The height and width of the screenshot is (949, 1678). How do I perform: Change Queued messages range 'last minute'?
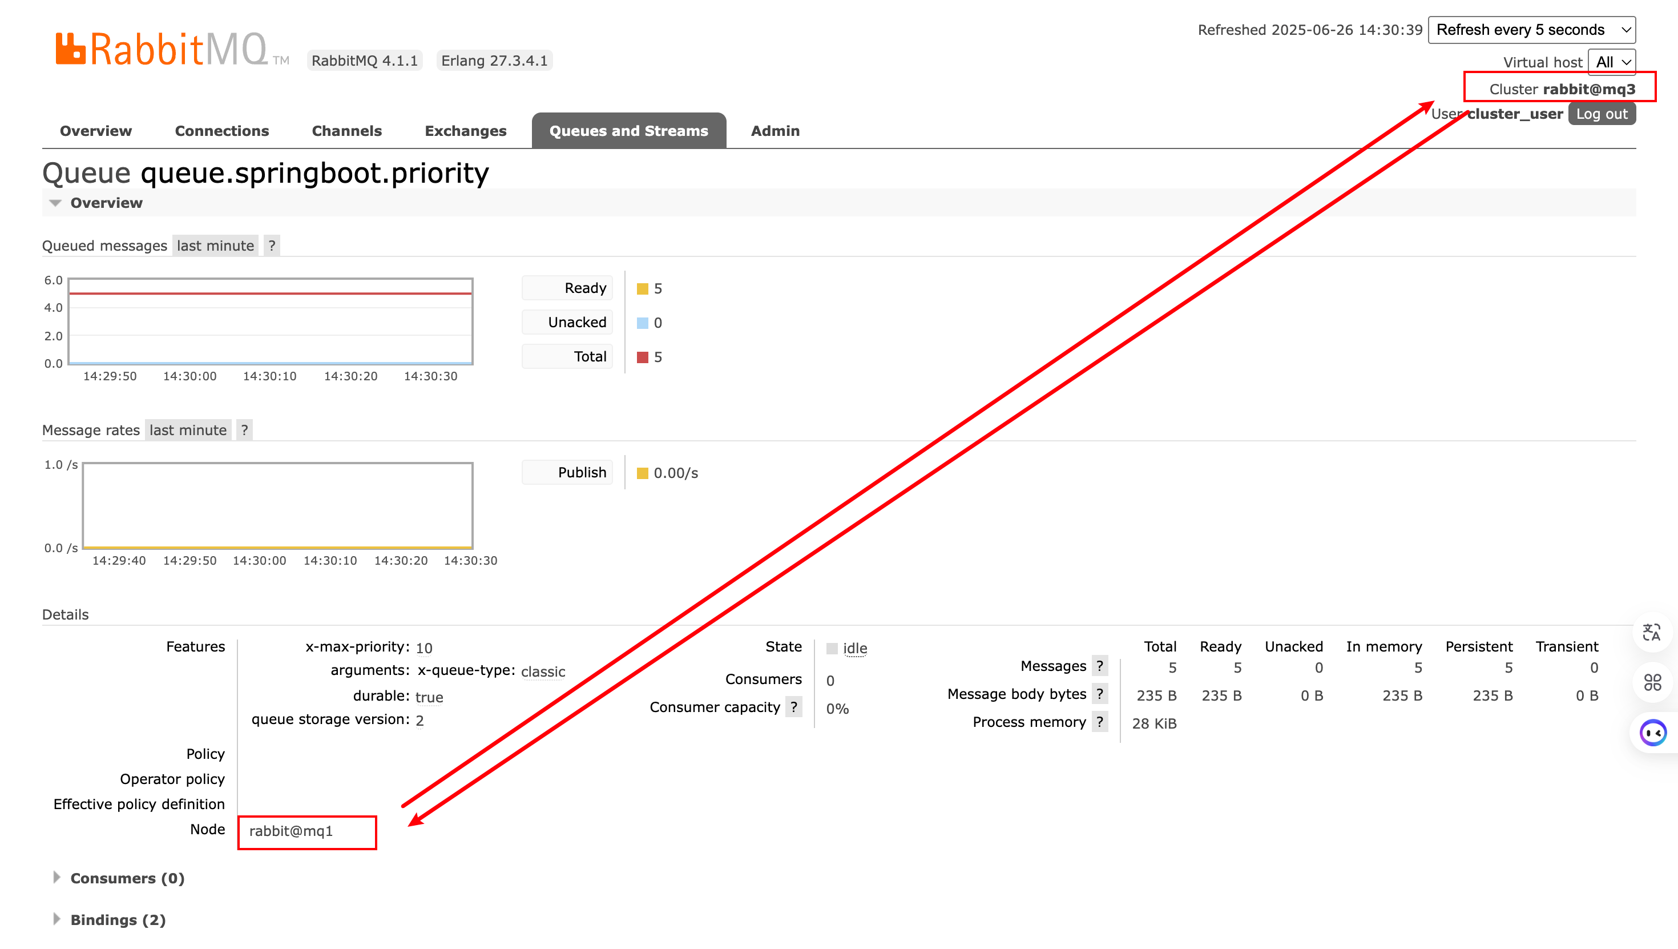[215, 246]
